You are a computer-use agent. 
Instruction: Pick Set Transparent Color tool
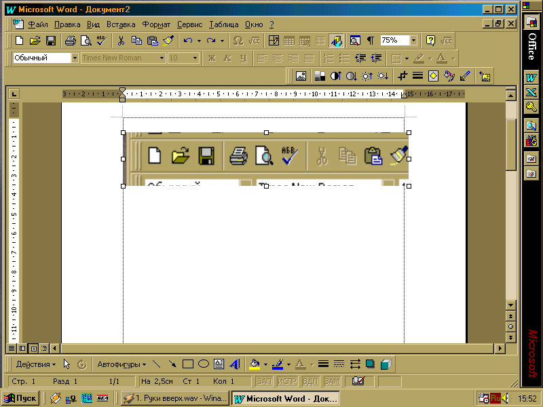point(465,76)
